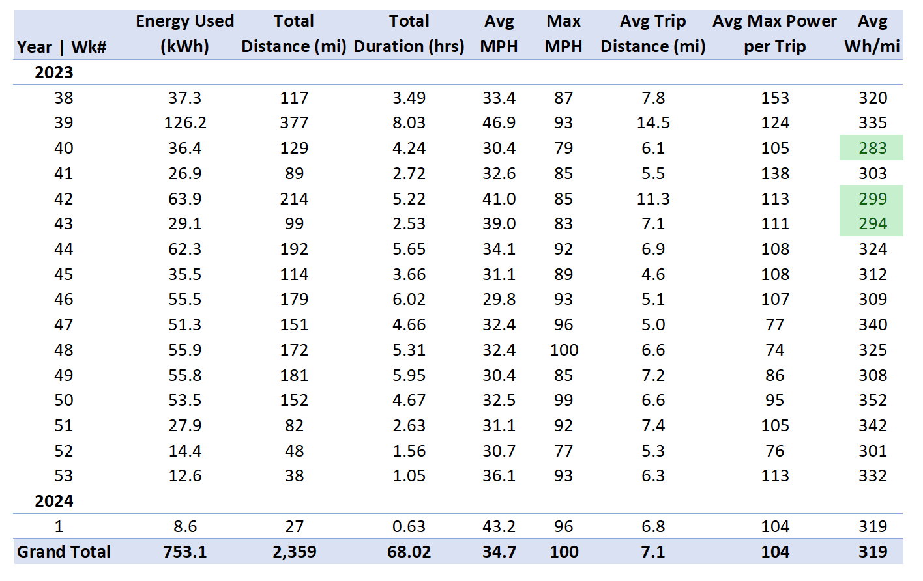Viewport: 923px width, 581px height.
Task: Click the Energy Used (kWh) header
Action: [x=185, y=34]
